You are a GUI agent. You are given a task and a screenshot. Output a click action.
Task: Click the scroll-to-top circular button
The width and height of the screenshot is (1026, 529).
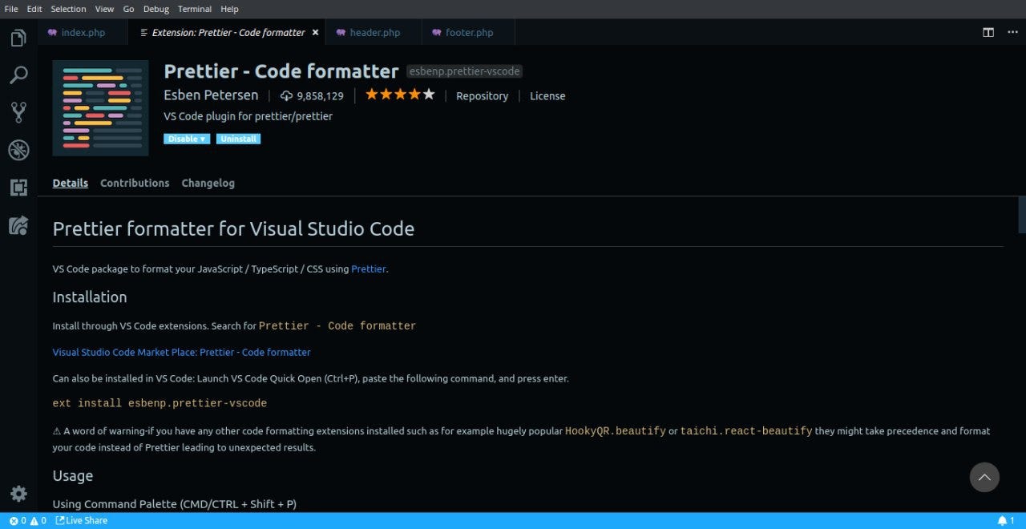(x=984, y=477)
